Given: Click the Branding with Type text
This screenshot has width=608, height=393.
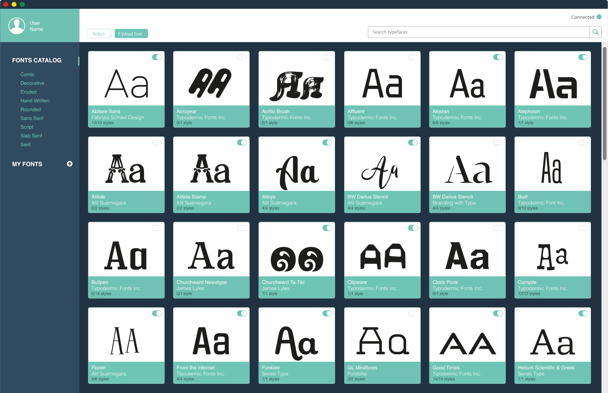Looking at the screenshot, I should [454, 203].
